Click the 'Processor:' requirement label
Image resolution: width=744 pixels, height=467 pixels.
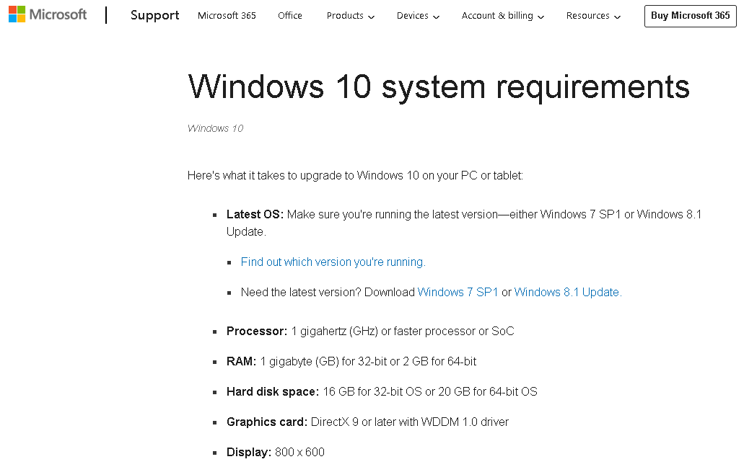click(x=257, y=331)
